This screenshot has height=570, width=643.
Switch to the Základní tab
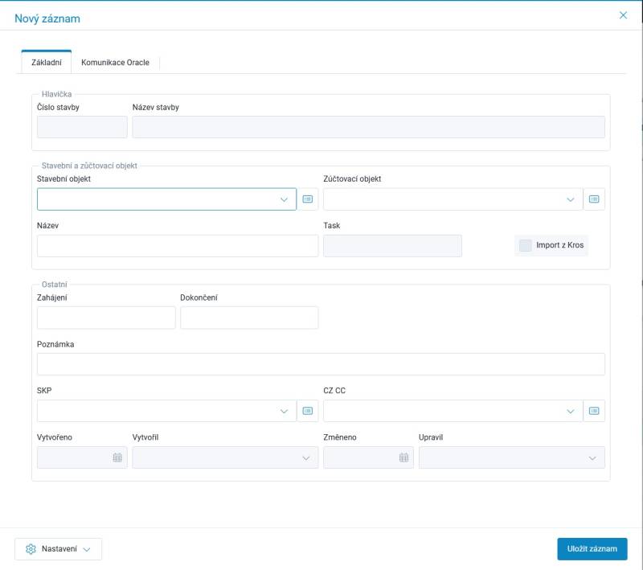tap(47, 63)
